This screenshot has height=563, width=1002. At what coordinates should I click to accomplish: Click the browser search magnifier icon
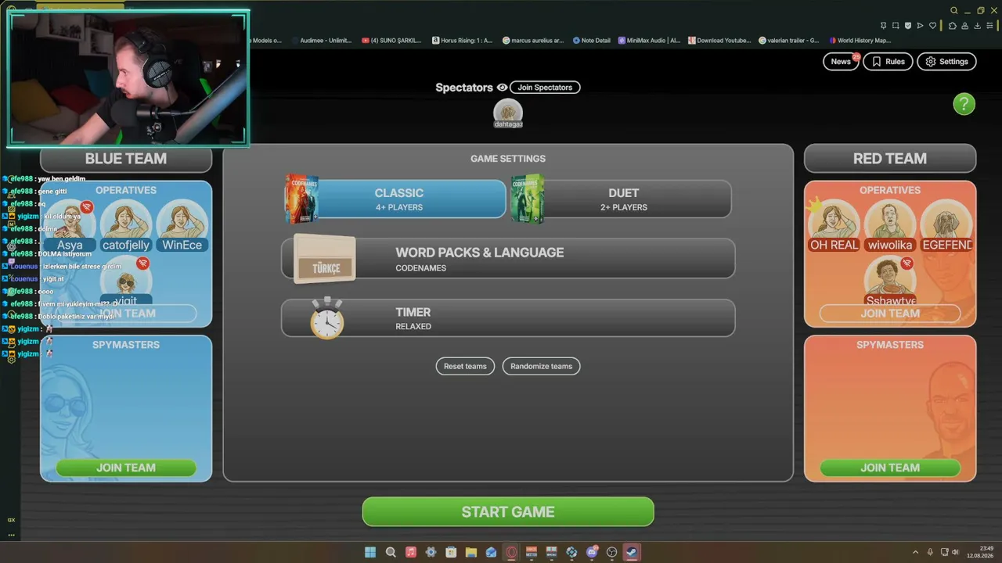pyautogui.click(x=954, y=10)
